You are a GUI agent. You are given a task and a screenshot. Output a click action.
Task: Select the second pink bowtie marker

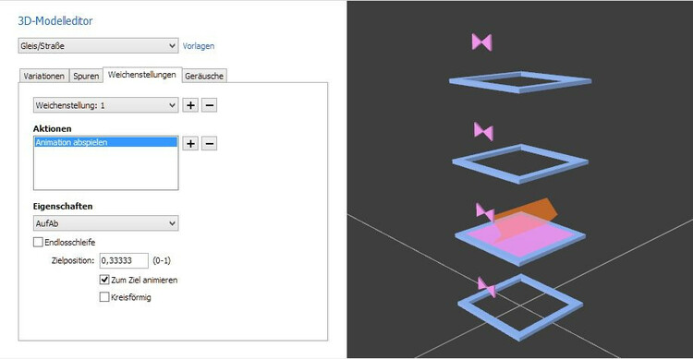[x=483, y=132]
